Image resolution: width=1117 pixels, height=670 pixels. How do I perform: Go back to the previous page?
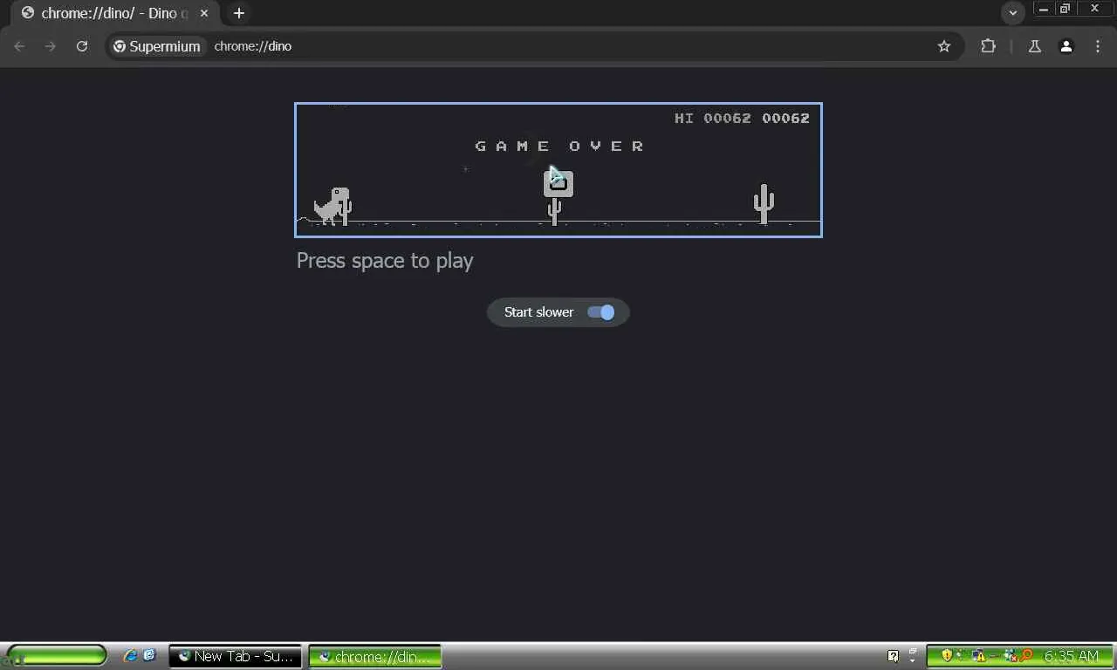pyautogui.click(x=19, y=46)
